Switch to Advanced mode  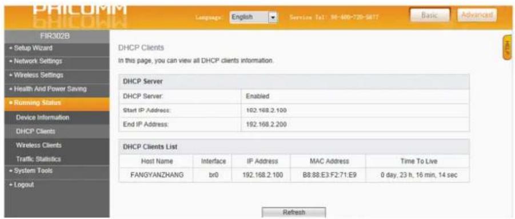pos(477,15)
